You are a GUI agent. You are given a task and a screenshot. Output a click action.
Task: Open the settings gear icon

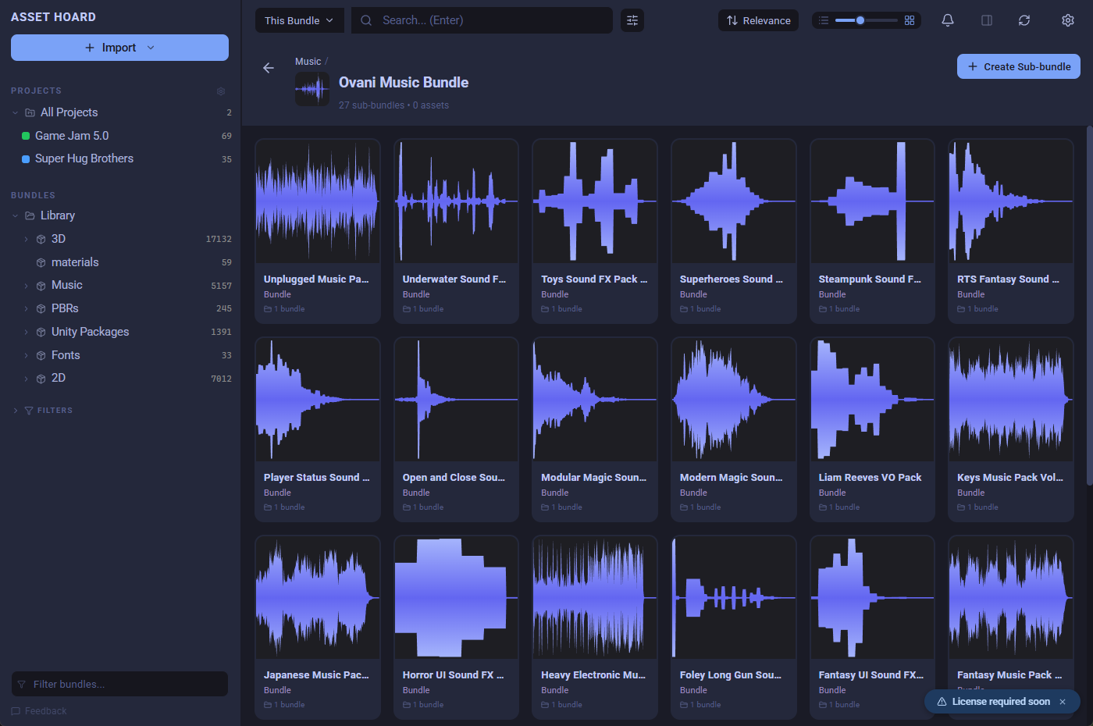[1068, 20]
